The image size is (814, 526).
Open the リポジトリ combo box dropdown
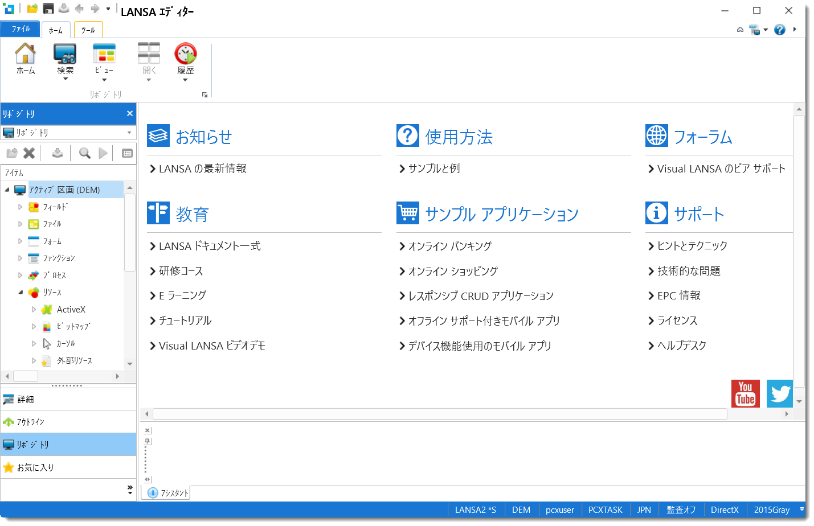(129, 133)
